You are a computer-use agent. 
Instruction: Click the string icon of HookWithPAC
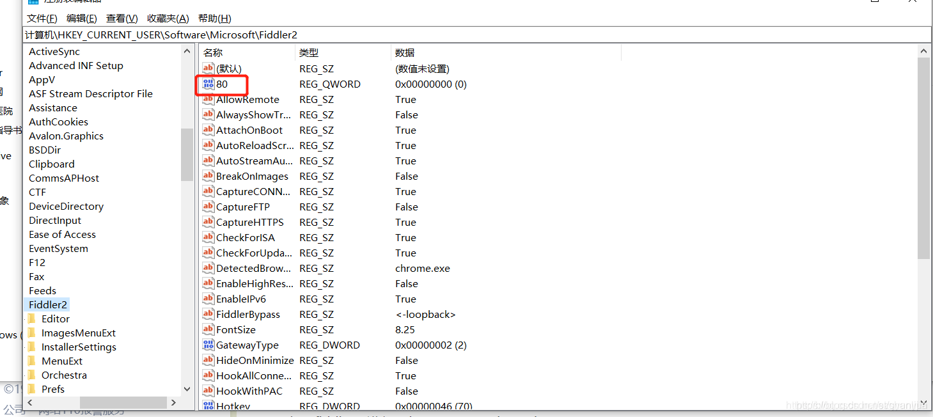[x=208, y=391]
